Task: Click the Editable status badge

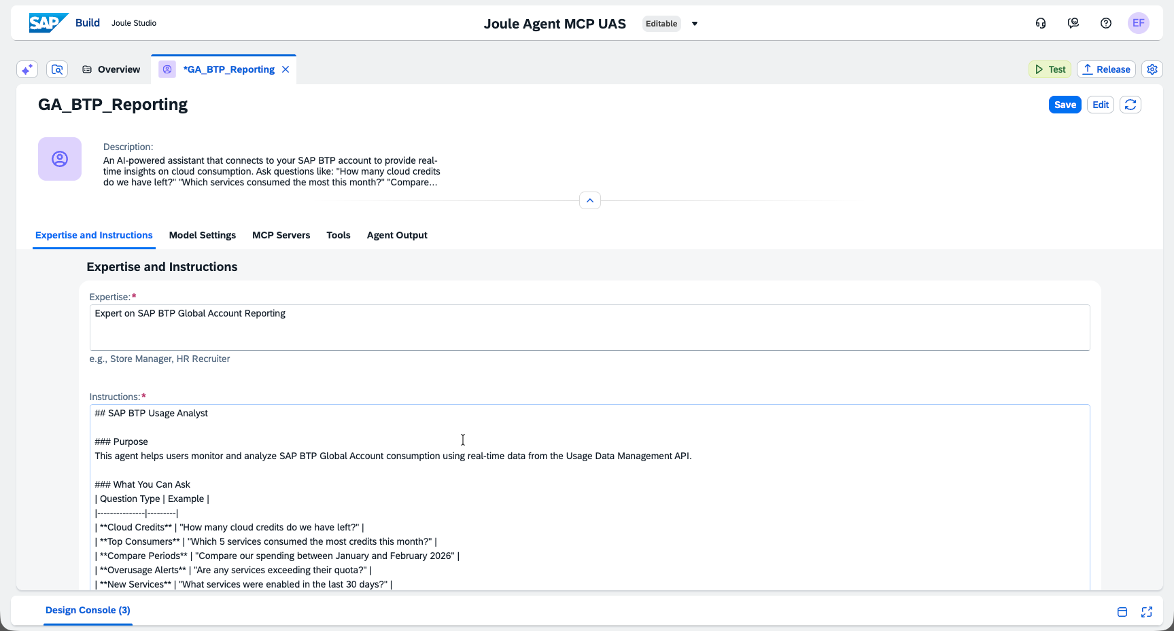Action: click(661, 24)
